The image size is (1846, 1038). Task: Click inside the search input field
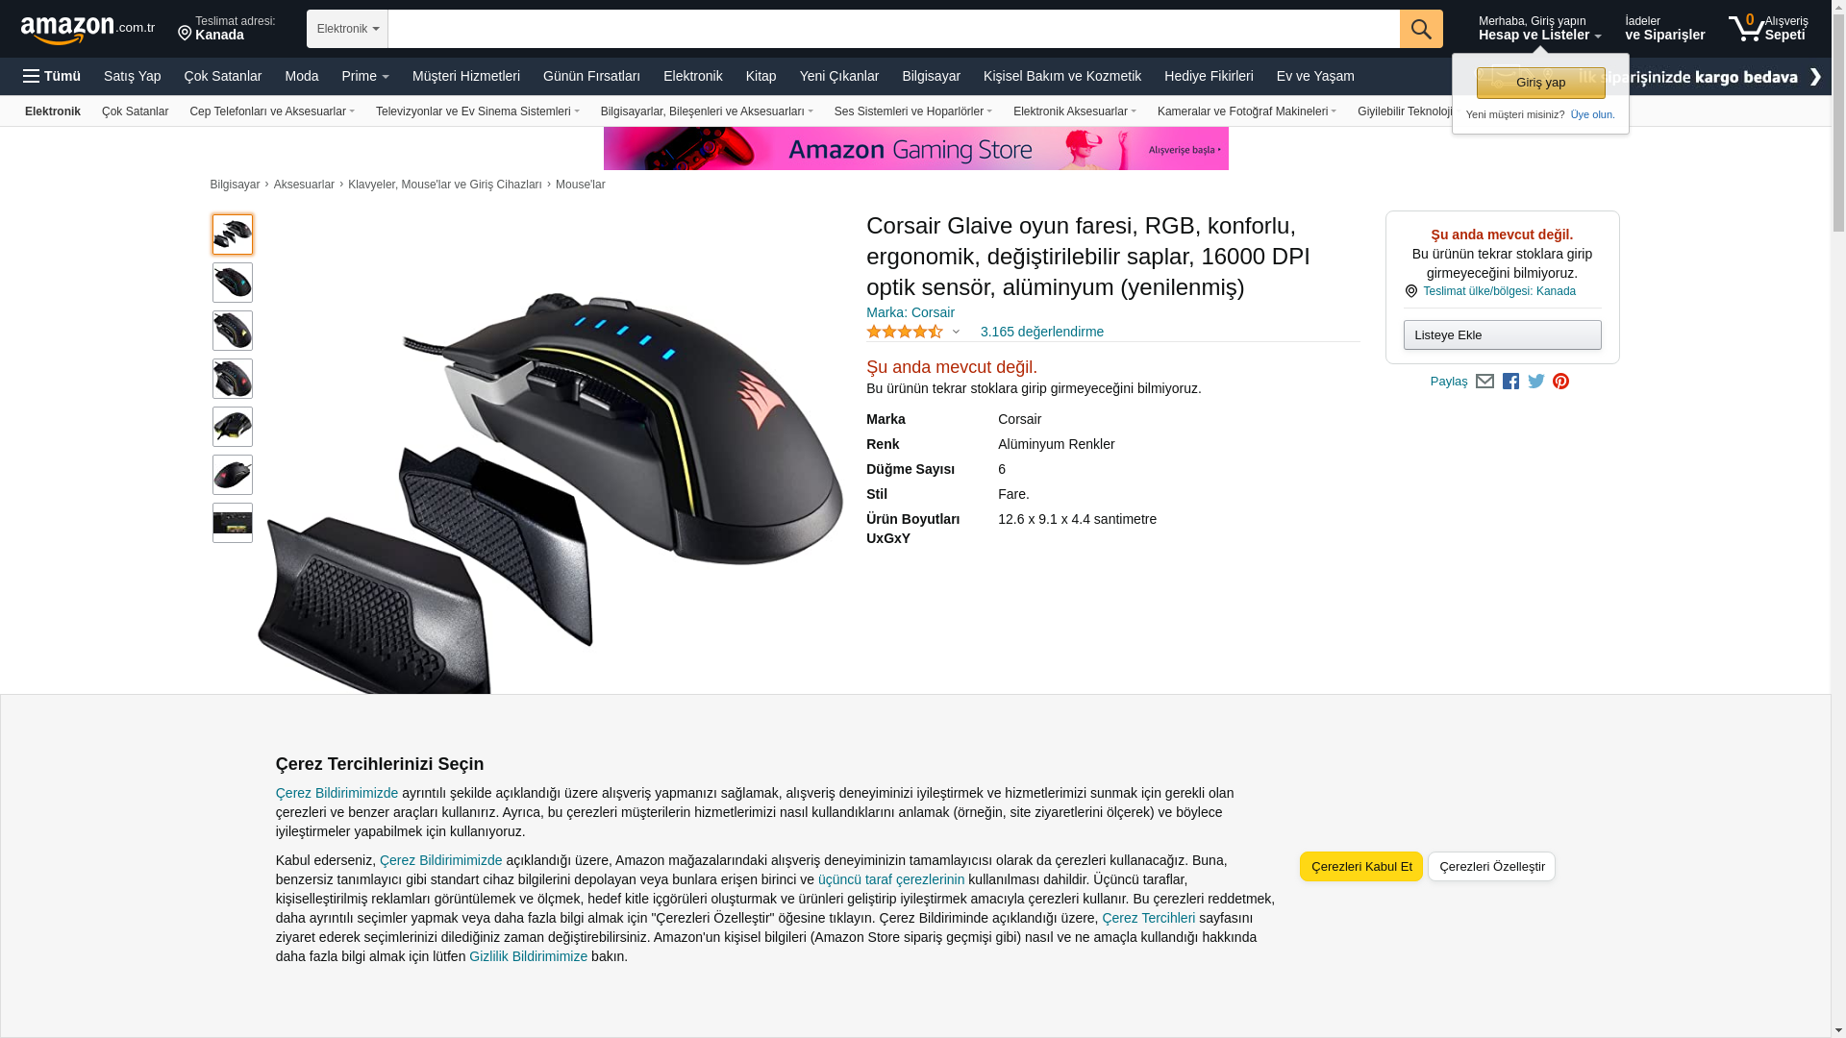[x=893, y=29]
